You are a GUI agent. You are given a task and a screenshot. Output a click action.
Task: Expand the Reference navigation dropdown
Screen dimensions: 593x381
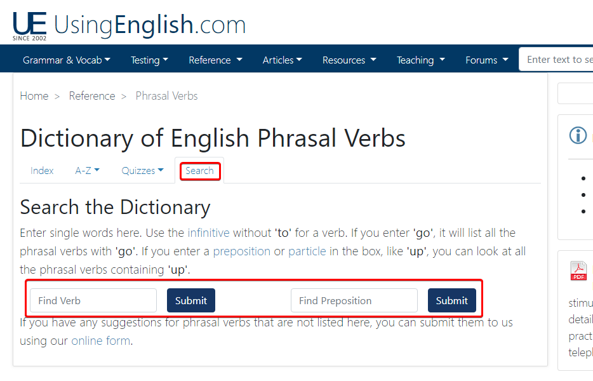(215, 60)
